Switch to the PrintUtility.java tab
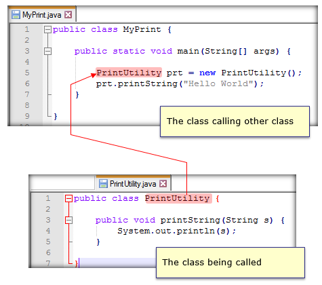Image resolution: width=322 pixels, height=285 pixels. point(134,183)
